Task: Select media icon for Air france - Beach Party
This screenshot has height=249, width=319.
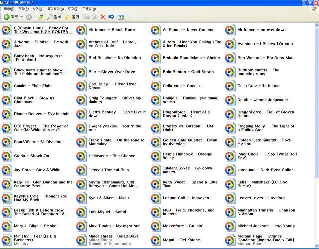Action: tap(81, 30)
